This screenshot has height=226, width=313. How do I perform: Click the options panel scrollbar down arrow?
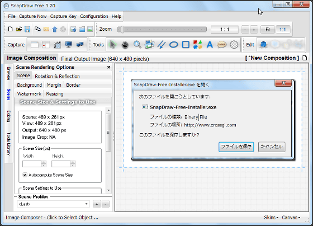(x=108, y=190)
